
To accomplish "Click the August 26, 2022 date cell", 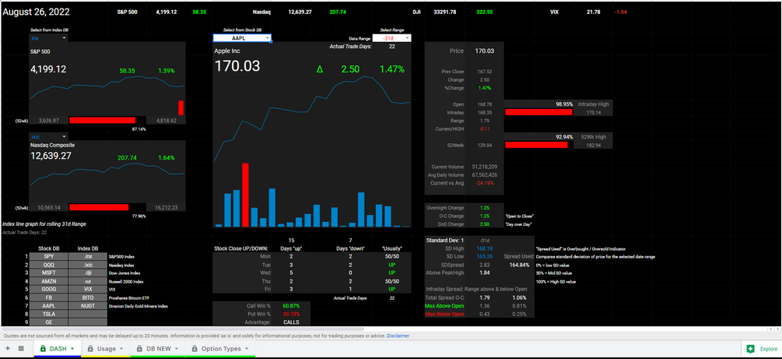I will [x=36, y=12].
